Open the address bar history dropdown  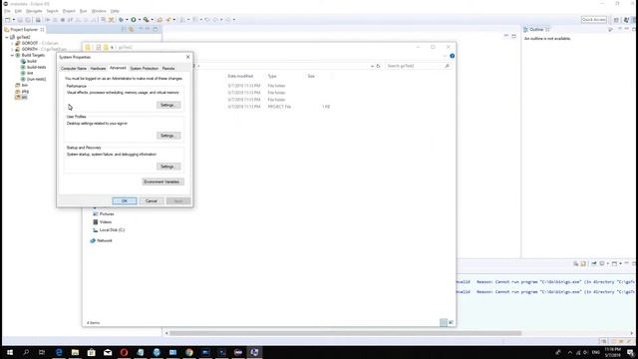tap(372, 66)
